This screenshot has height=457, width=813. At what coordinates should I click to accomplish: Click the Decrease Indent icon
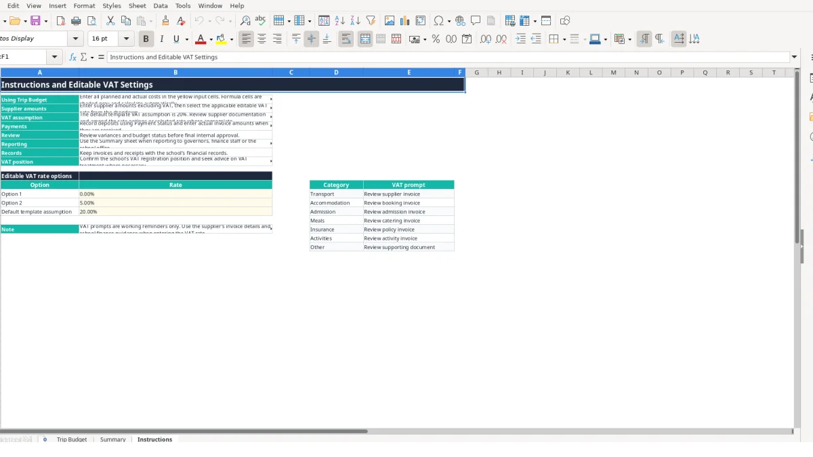[536, 39]
